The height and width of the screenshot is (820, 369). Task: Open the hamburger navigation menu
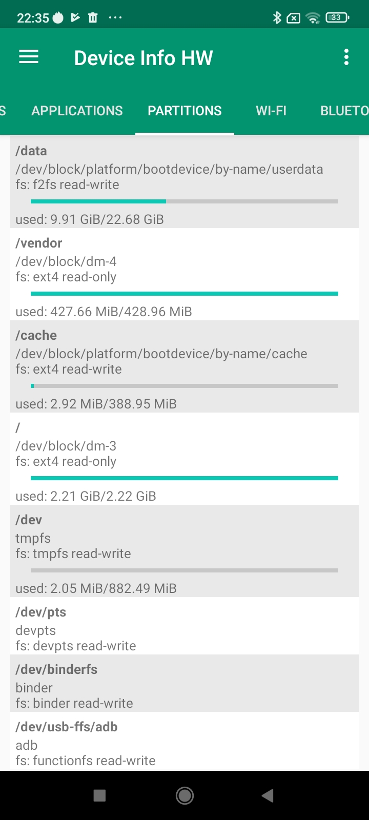coord(29,57)
